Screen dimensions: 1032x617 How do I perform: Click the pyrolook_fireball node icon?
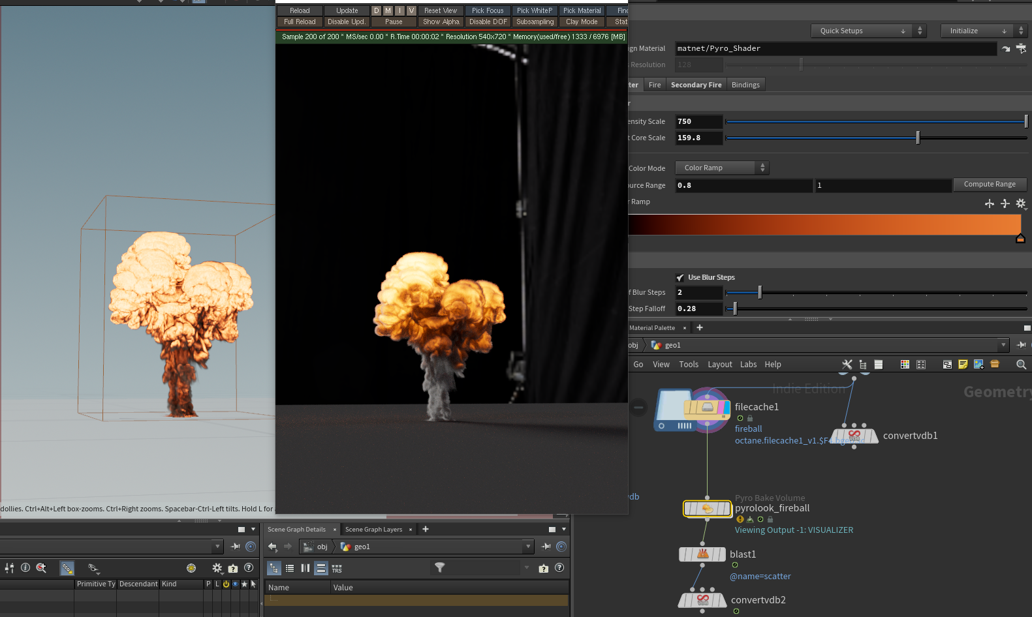[x=707, y=509]
